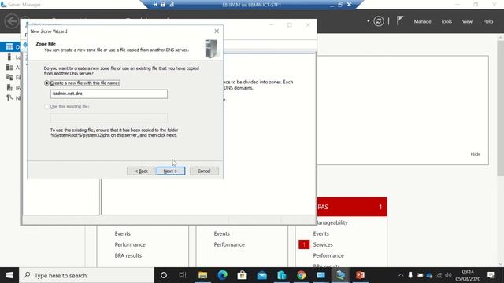This screenshot has width=504, height=283.
Task: Click the Server Manager back arrow
Action: pos(12,21)
